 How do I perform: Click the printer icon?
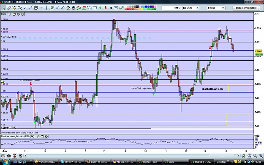coord(9,156)
